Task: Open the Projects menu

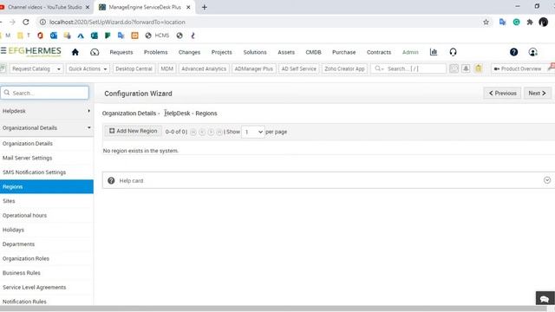Action: pos(222,52)
